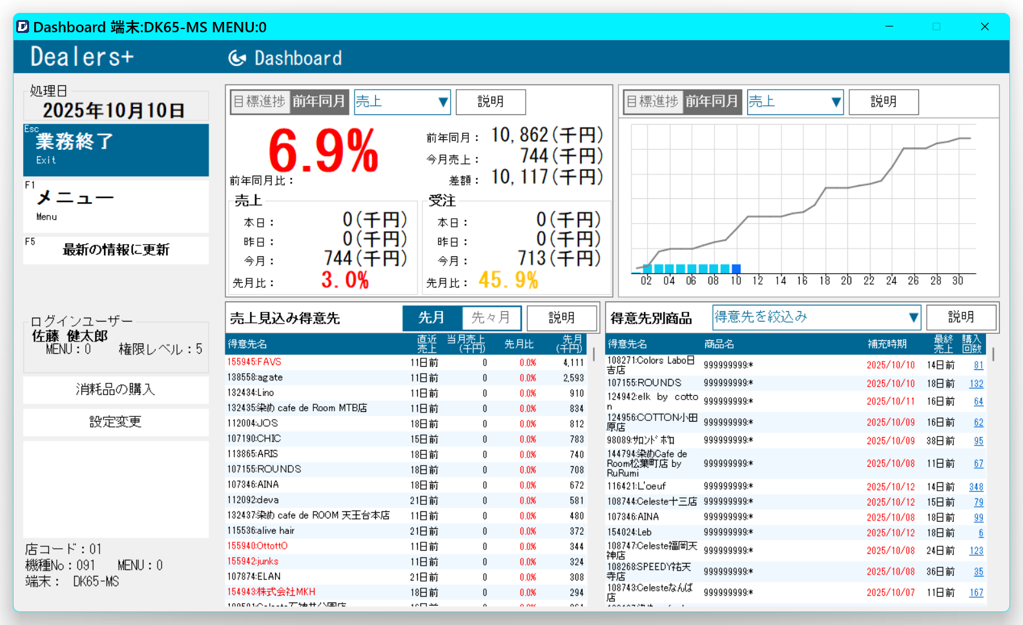Open purchase count link 132 for ROUNDS
The width and height of the screenshot is (1023, 625).
976,384
